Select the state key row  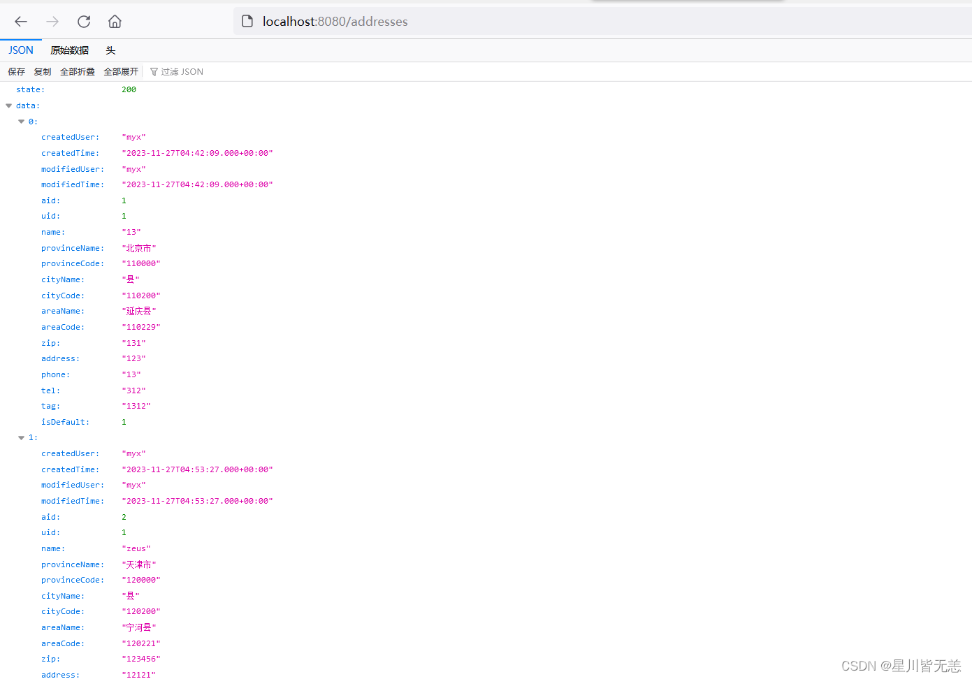[x=30, y=90]
